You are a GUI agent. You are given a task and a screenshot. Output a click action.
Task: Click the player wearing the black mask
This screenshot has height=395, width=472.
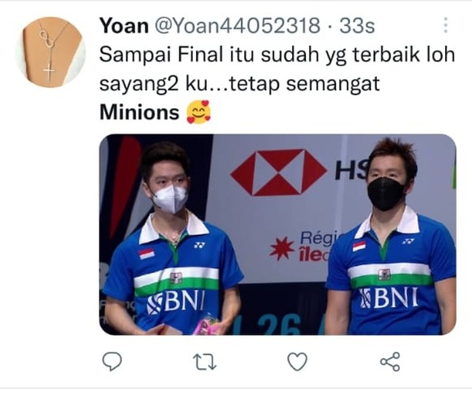pos(390,237)
